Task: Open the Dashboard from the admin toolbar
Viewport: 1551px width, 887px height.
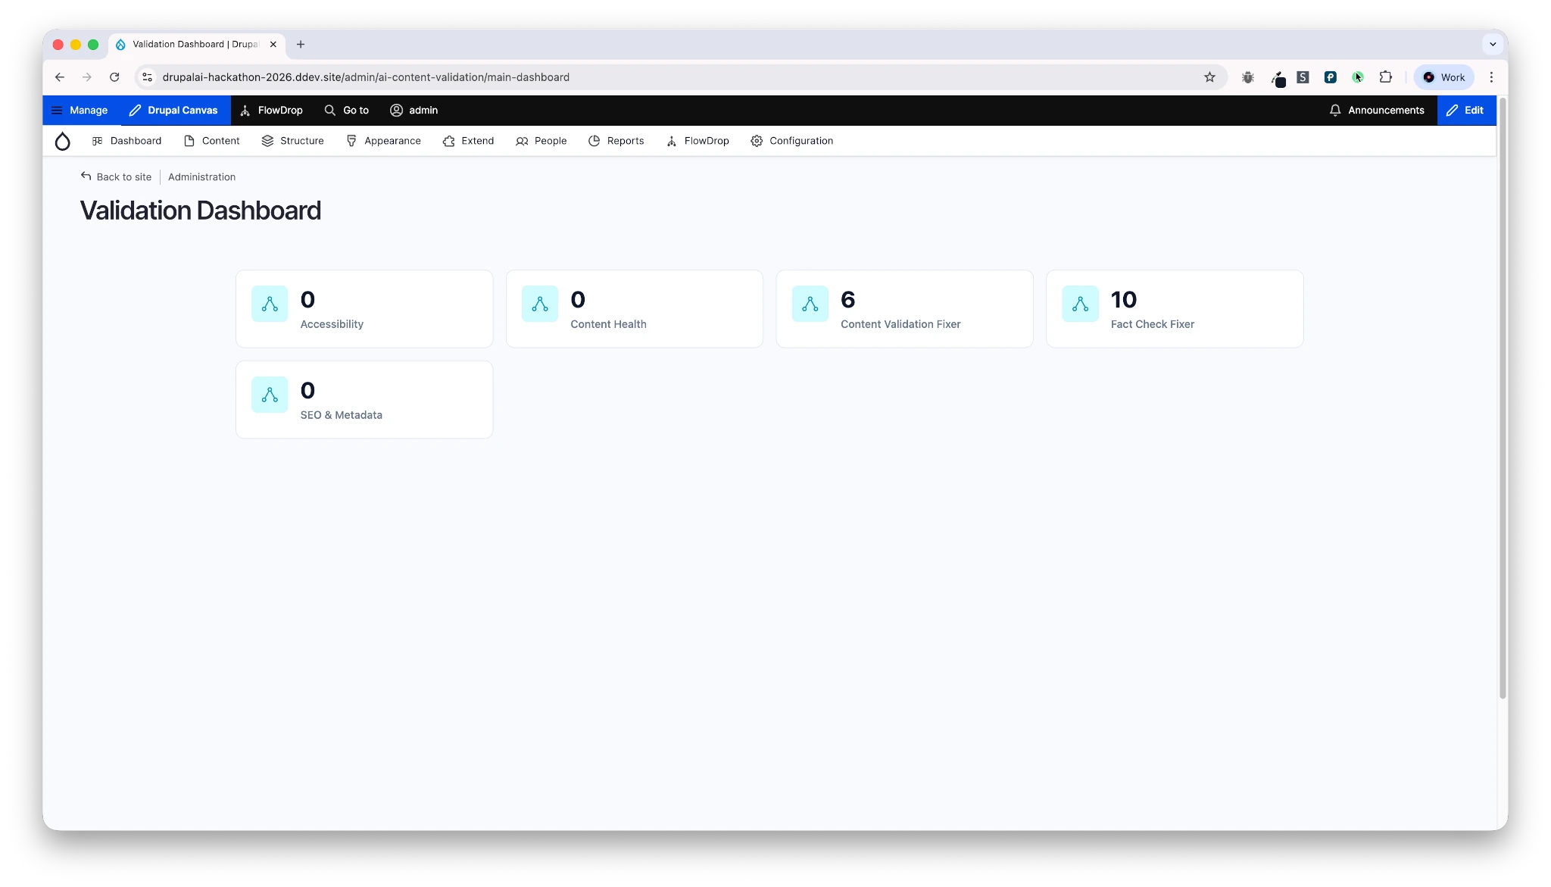Action: point(127,141)
